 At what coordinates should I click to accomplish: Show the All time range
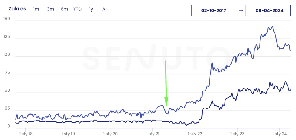click(105, 9)
